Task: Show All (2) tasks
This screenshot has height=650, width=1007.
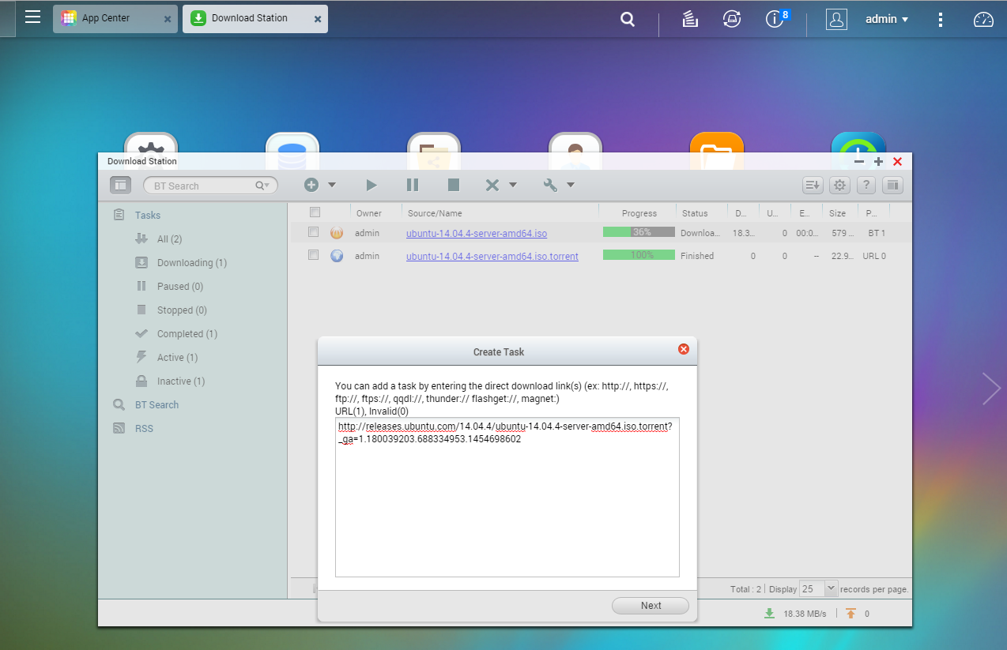Action: point(169,239)
